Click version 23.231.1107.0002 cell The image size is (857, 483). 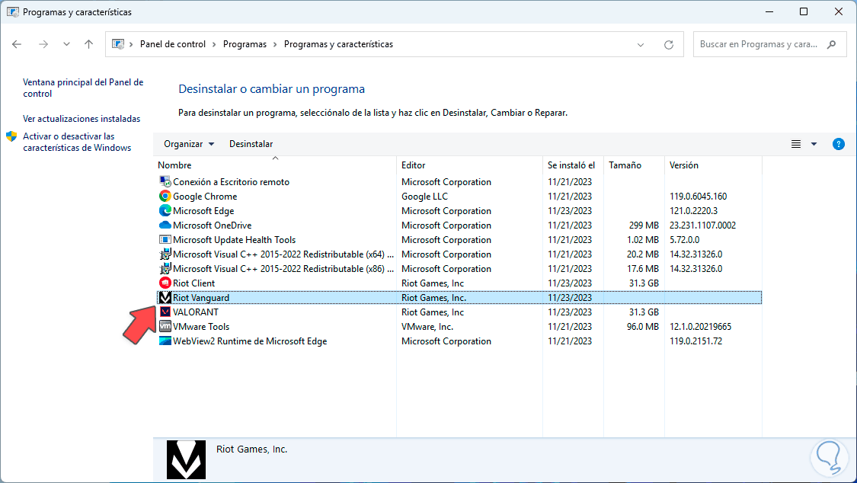pos(702,225)
